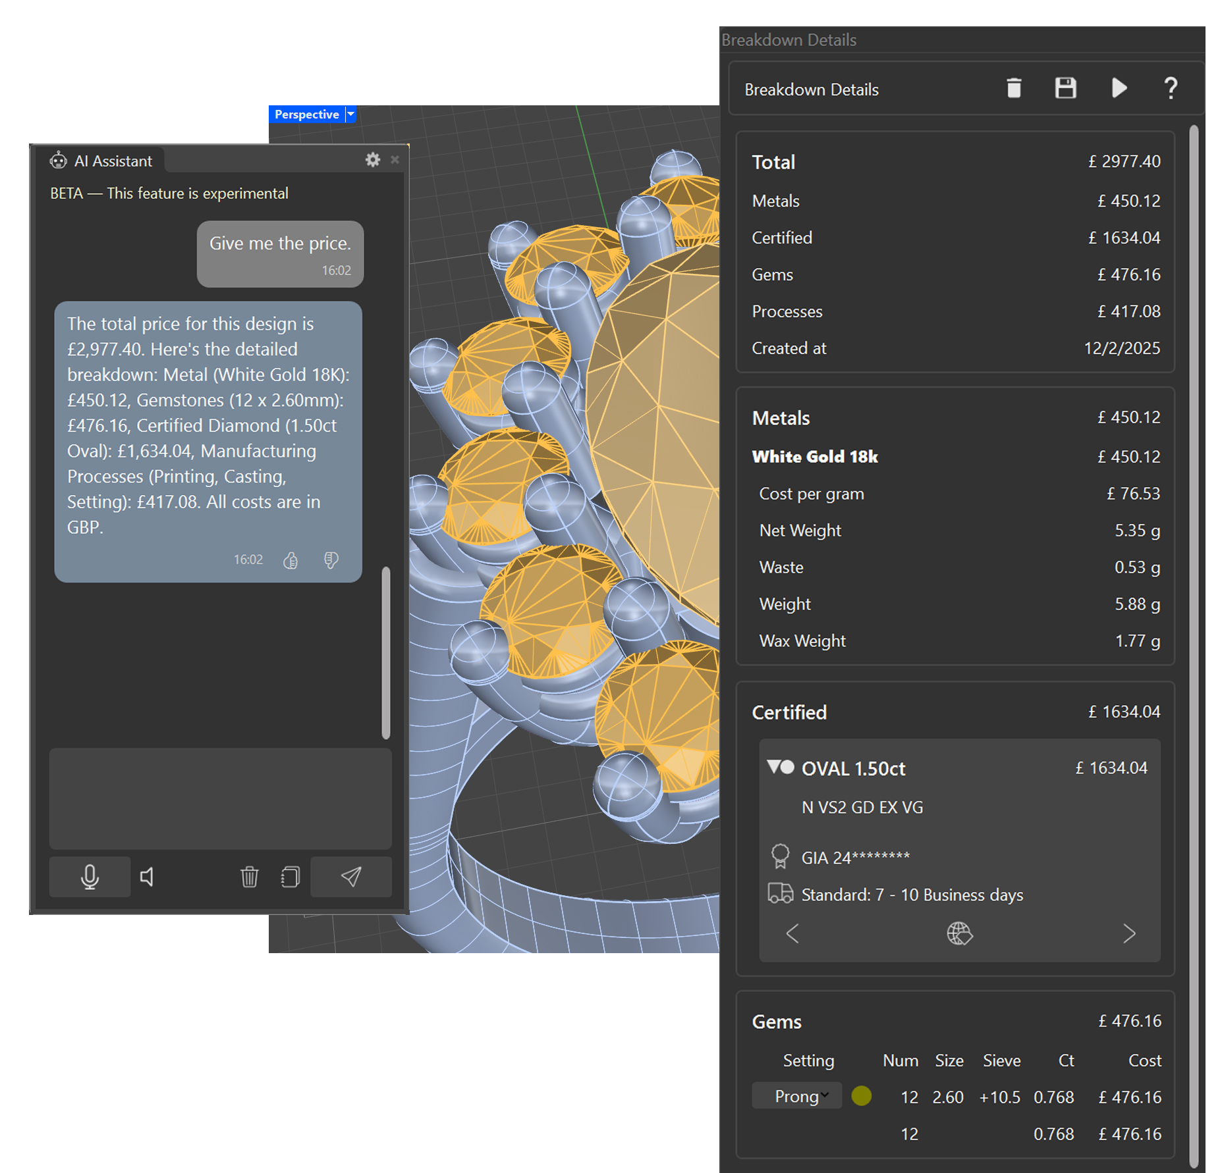Delete breakdown with trash icon
Image resolution: width=1220 pixels, height=1173 pixels.
[1014, 88]
